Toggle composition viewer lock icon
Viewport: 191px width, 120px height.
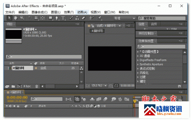(x=93, y=26)
